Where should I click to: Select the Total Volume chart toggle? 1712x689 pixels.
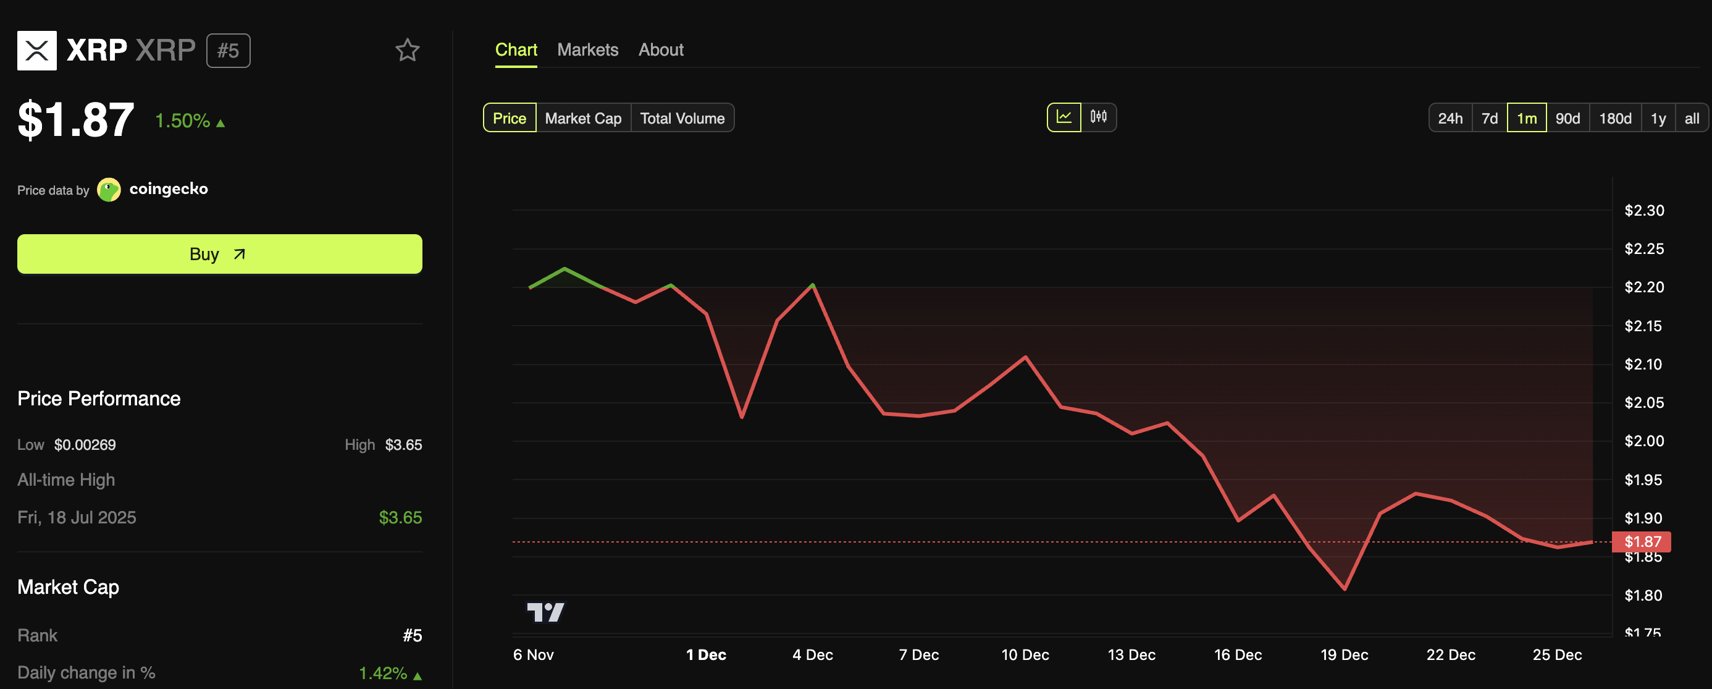tap(682, 119)
